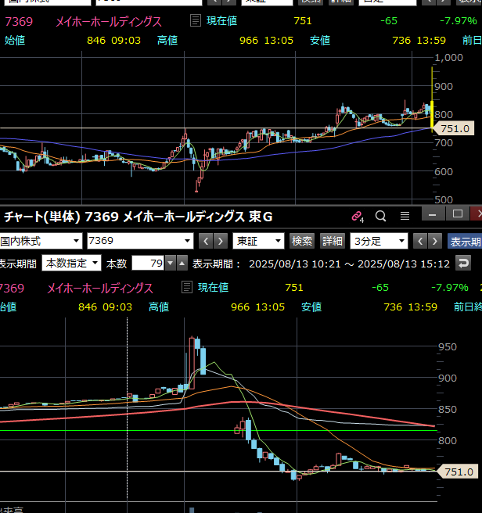Open the link group icon in chart title bar
The image size is (482, 513).
pyautogui.click(x=358, y=217)
